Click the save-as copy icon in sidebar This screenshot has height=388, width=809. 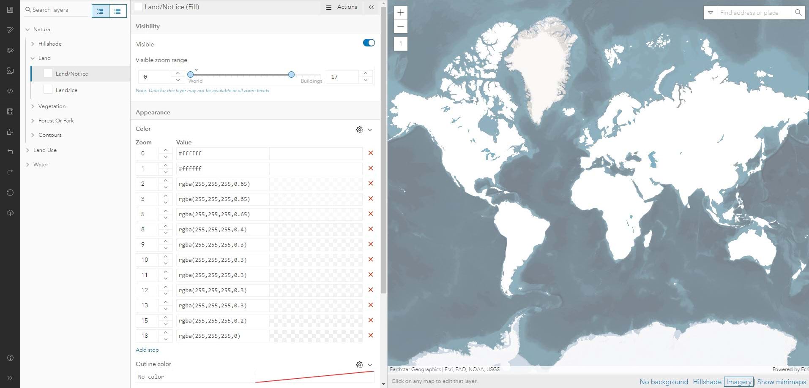pyautogui.click(x=10, y=132)
